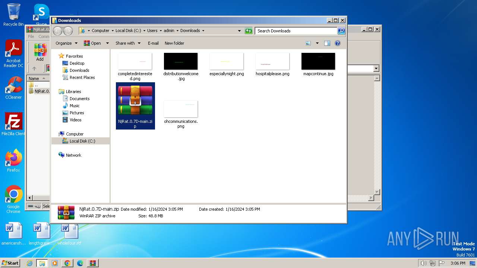The height and width of the screenshot is (268, 477).
Task: Select the NjRat.0.7D-main.zip archive
Action: (x=135, y=106)
